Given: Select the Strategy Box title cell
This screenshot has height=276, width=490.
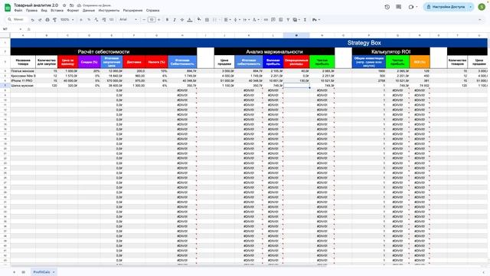Looking at the screenshot, I should (x=249, y=43).
